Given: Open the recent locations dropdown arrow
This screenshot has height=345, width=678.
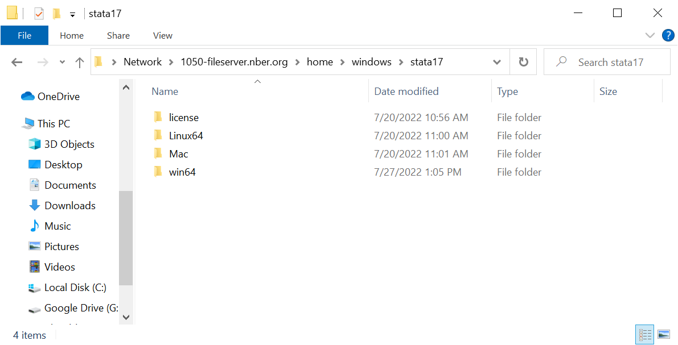Looking at the screenshot, I should (x=62, y=63).
